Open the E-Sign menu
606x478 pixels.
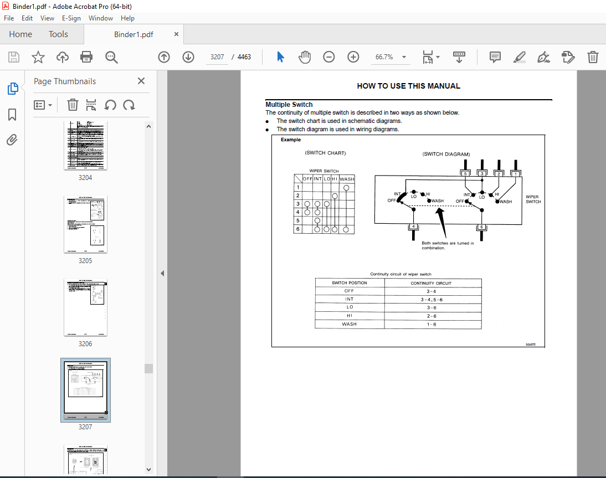pos(71,18)
